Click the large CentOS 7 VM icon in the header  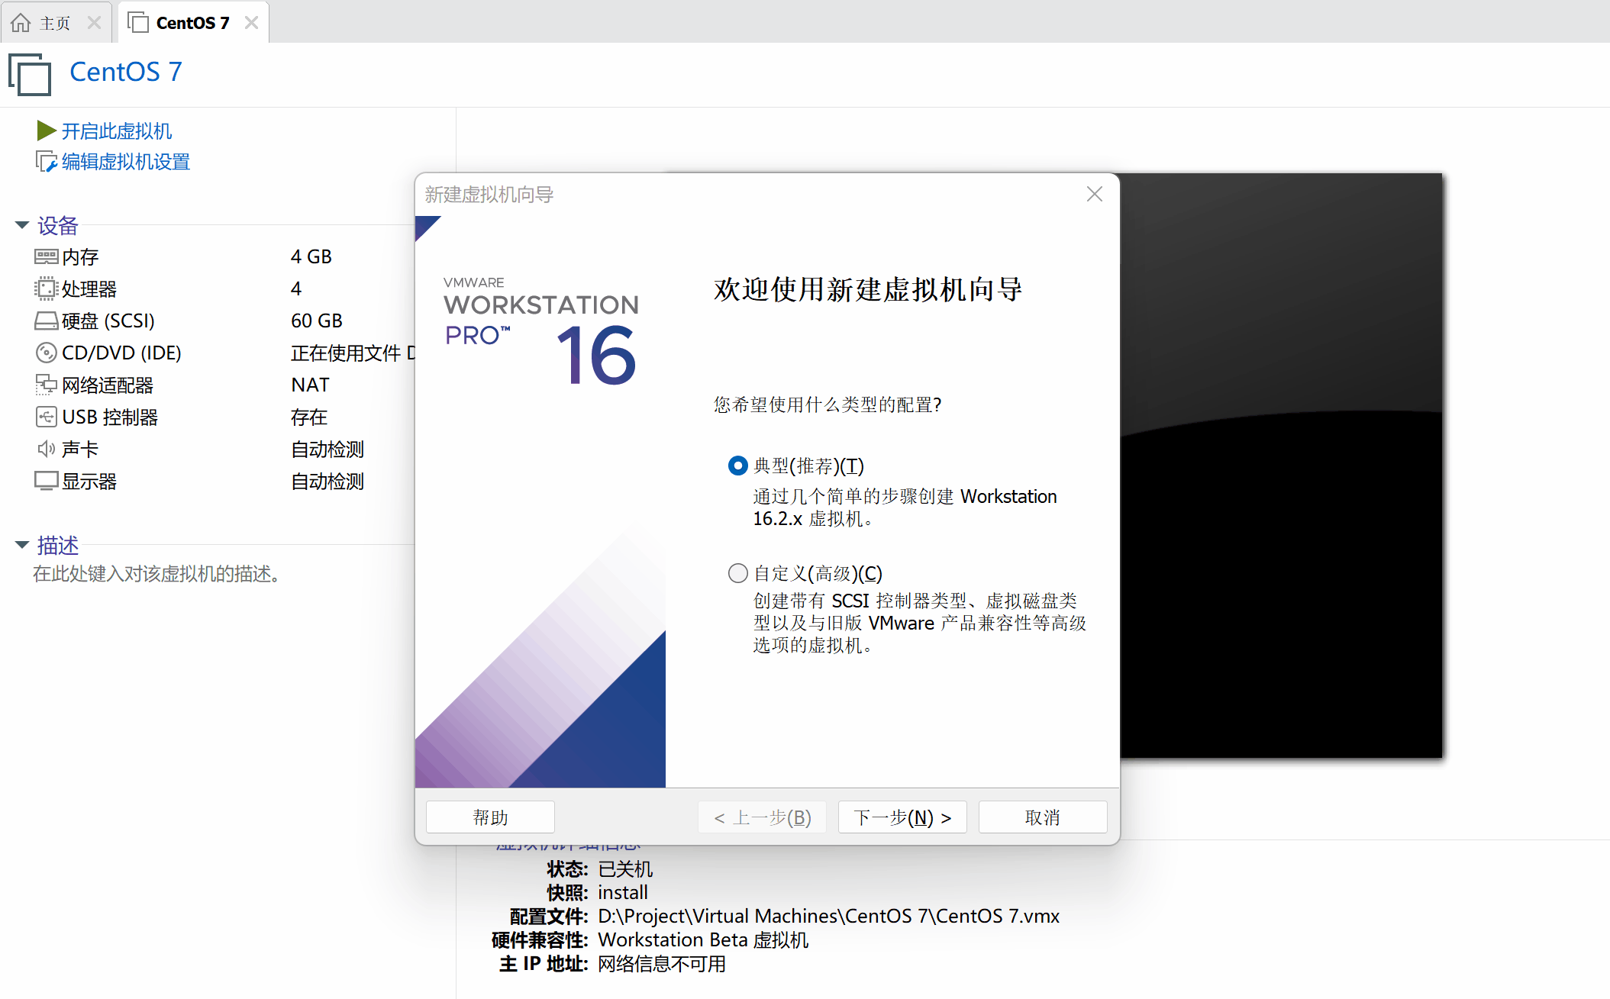click(x=30, y=74)
